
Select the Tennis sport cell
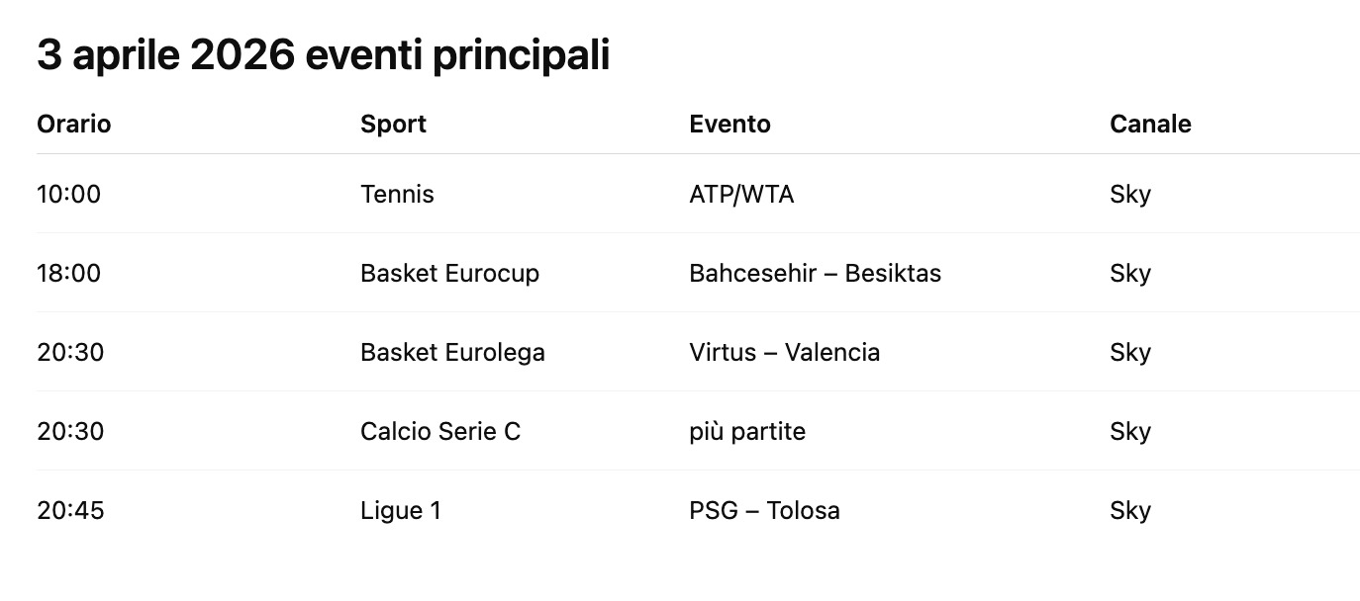397,195
